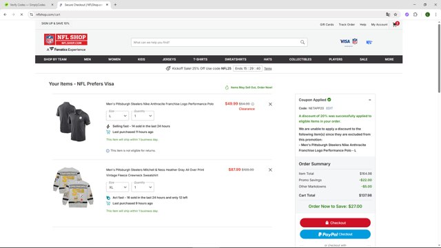Open the shopping cart icon in header

[x=396, y=25]
